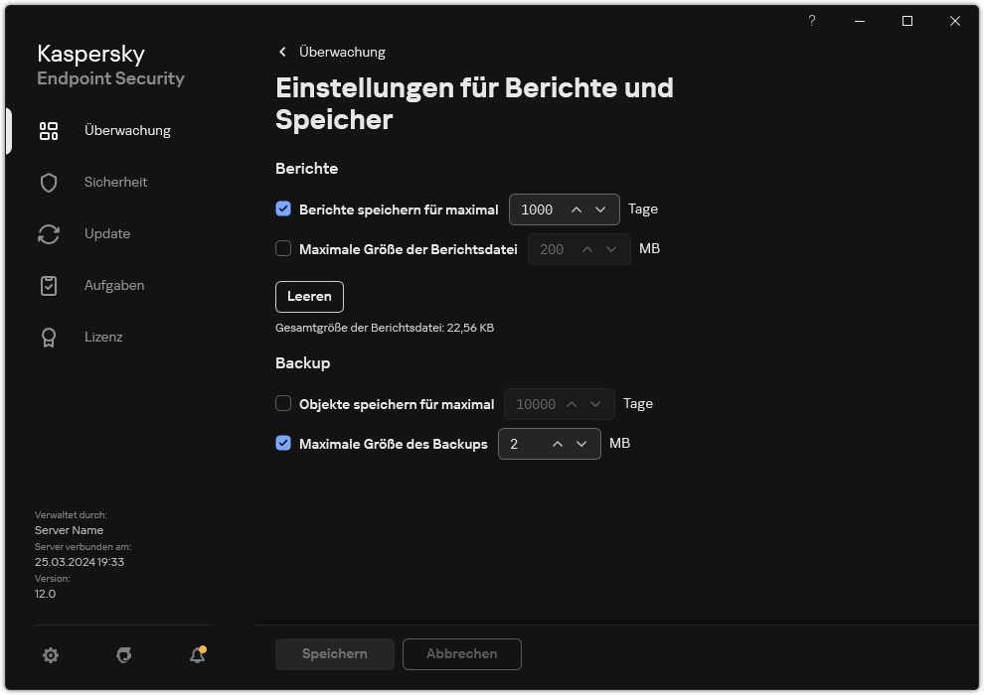Click the Leeren button

click(309, 296)
